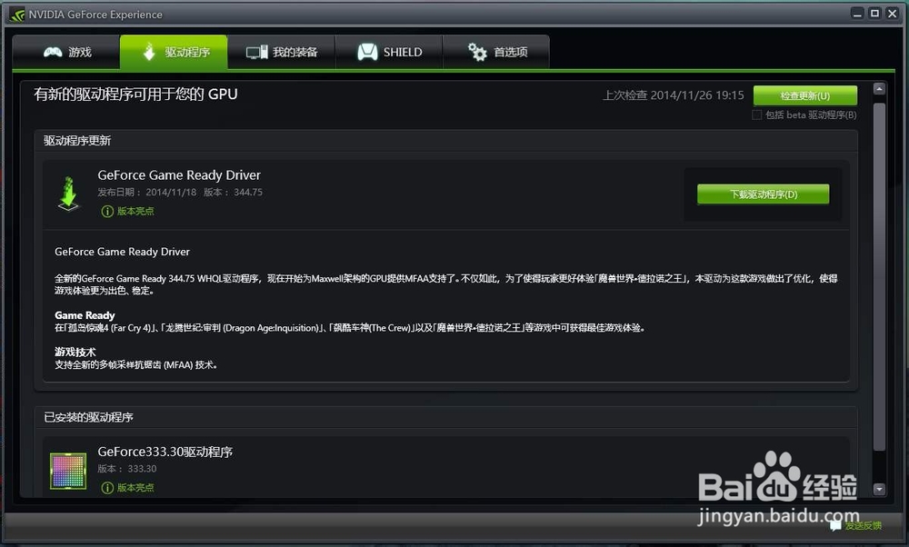Click the 版本： 344.75 text
Viewport: 909px width, 547px height.
pos(233,193)
